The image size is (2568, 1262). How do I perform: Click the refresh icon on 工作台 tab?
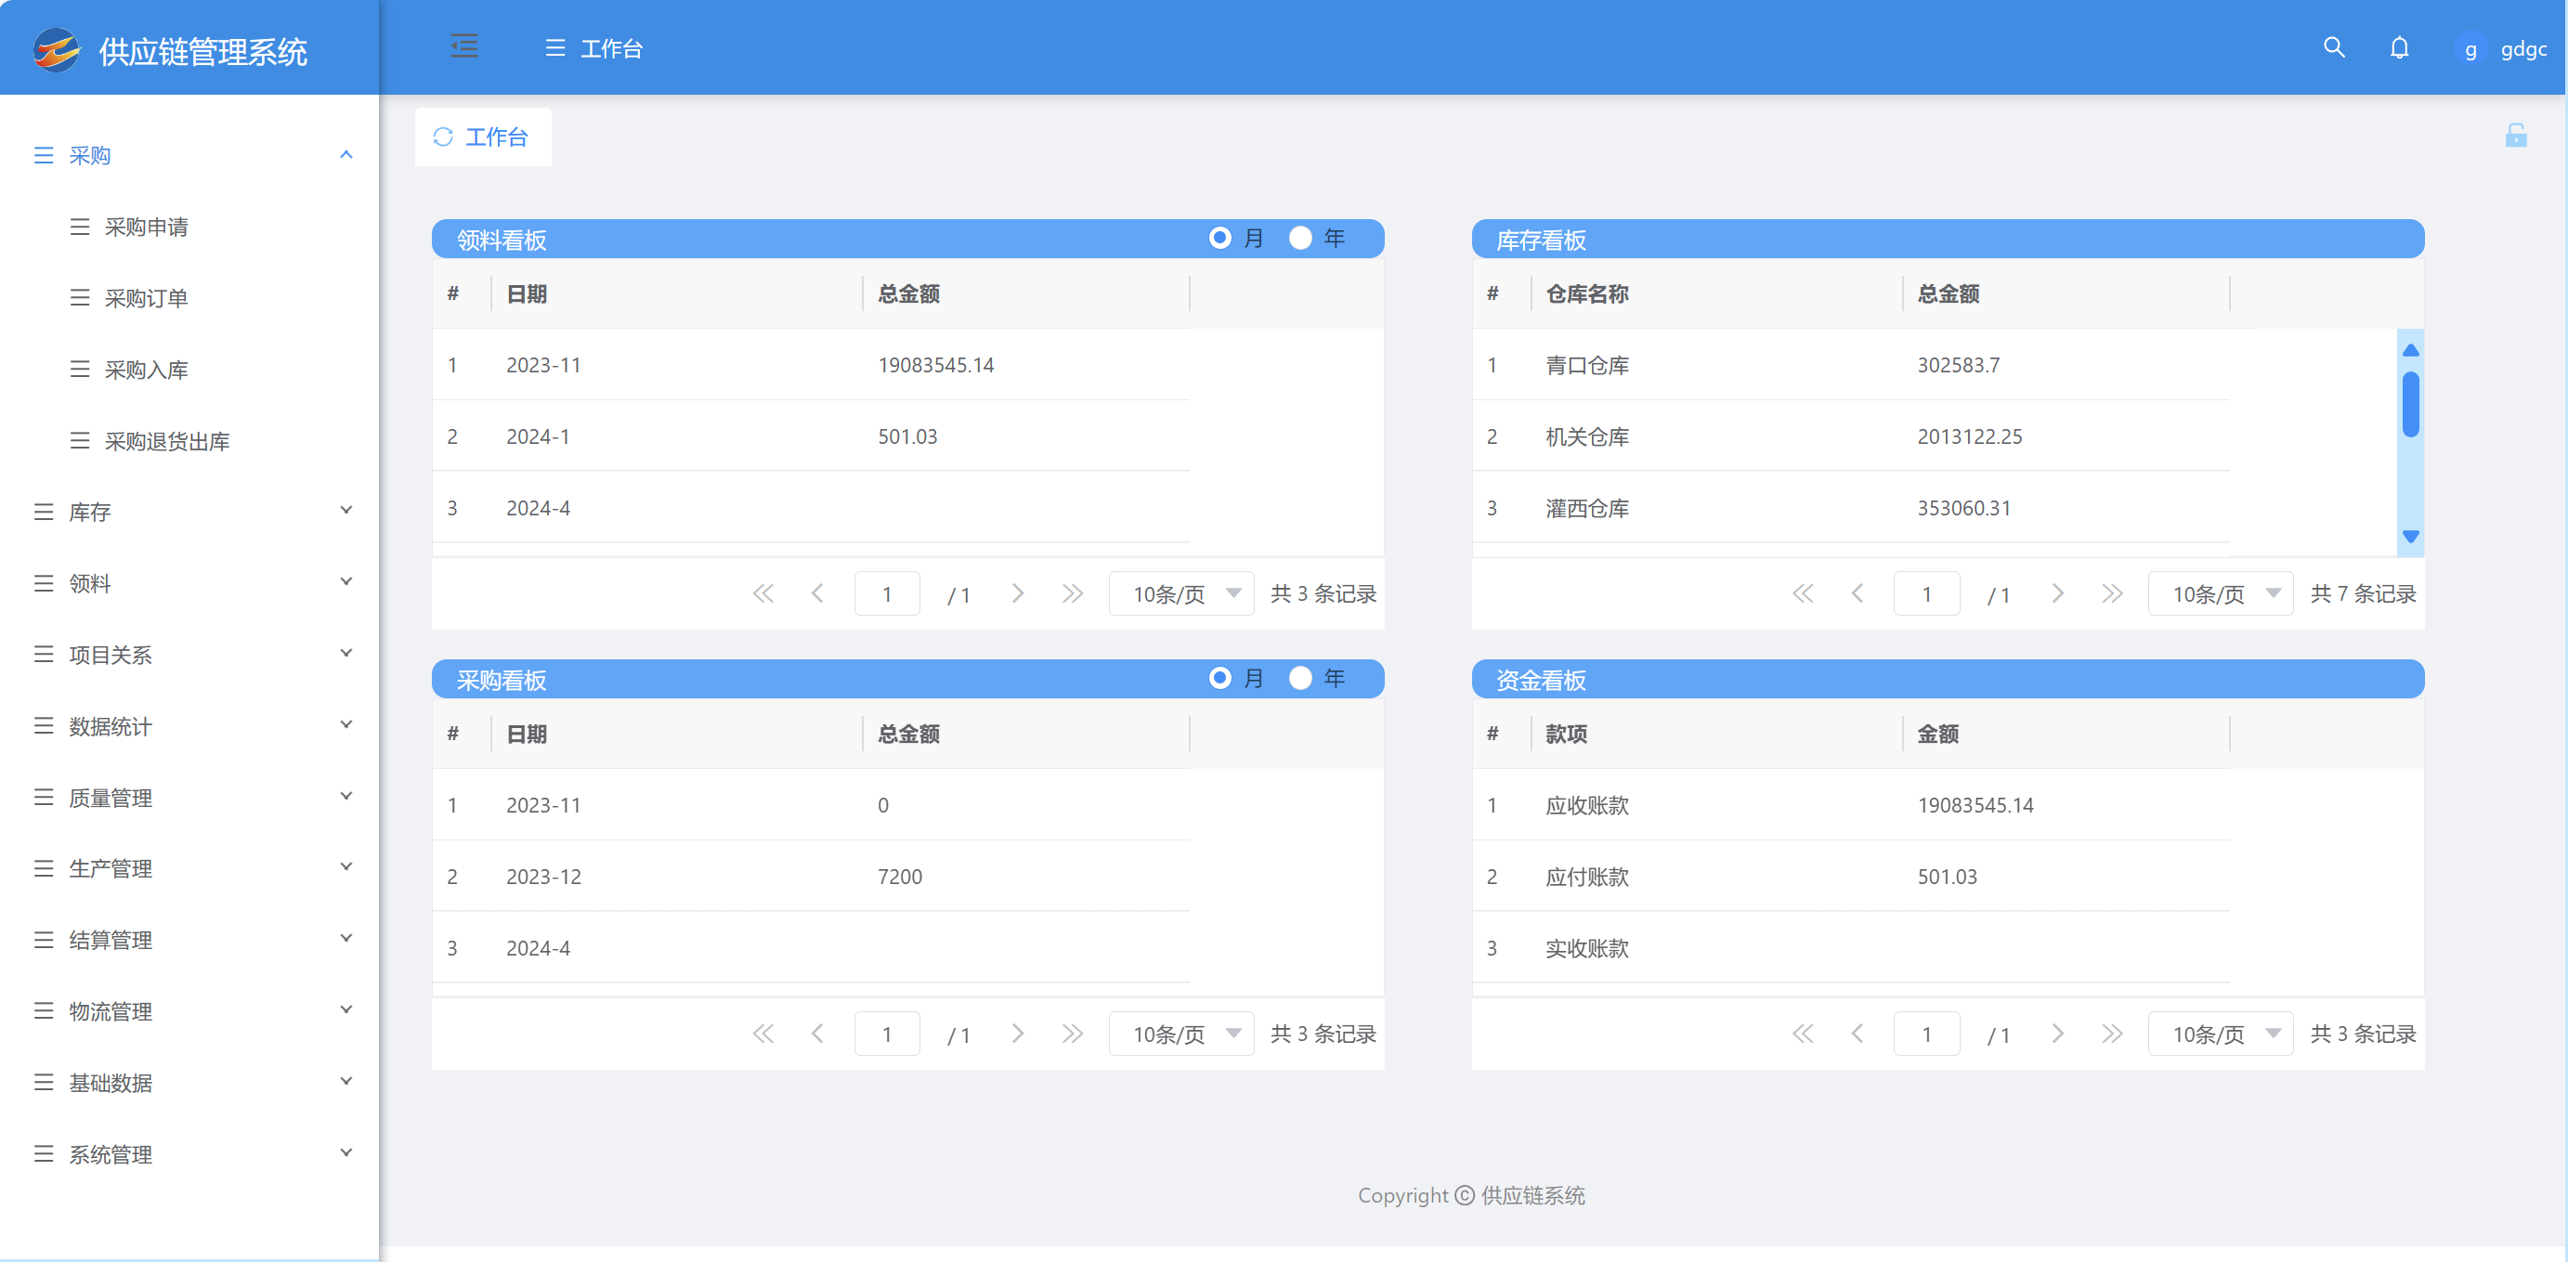click(x=443, y=137)
